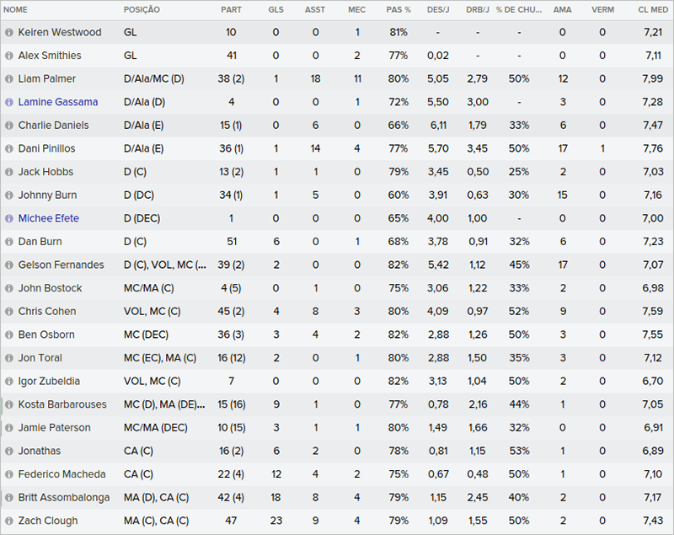Open the info icon next to Chris Cohen

tap(9, 312)
